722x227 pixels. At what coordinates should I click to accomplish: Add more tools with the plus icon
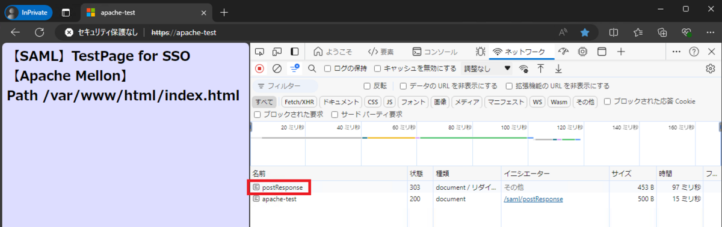point(621,52)
